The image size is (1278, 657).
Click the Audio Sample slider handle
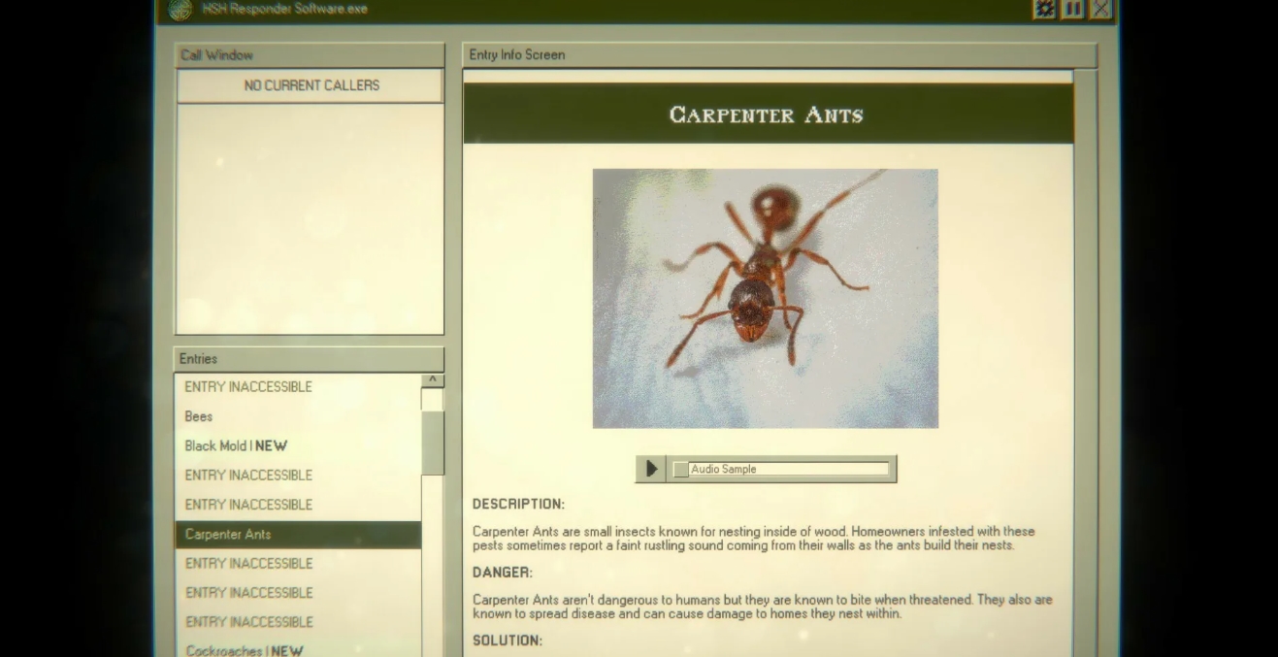click(x=681, y=470)
